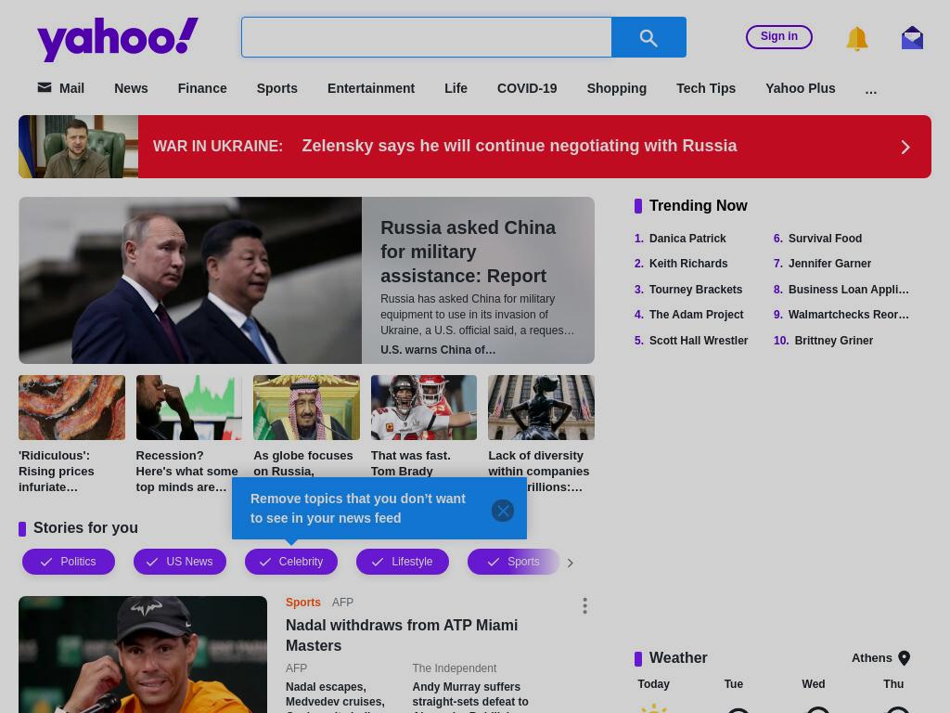This screenshot has height=713, width=950.
Task: Open notifications bell icon
Action: click(x=856, y=38)
